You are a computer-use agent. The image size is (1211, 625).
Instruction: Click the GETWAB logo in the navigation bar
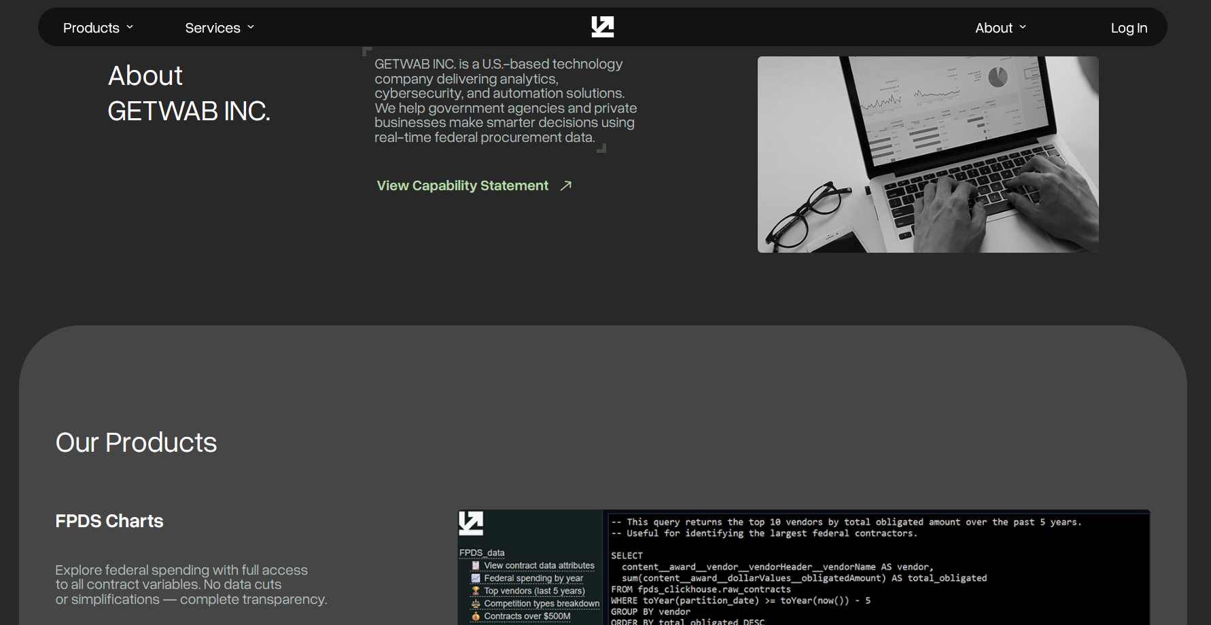(x=602, y=27)
